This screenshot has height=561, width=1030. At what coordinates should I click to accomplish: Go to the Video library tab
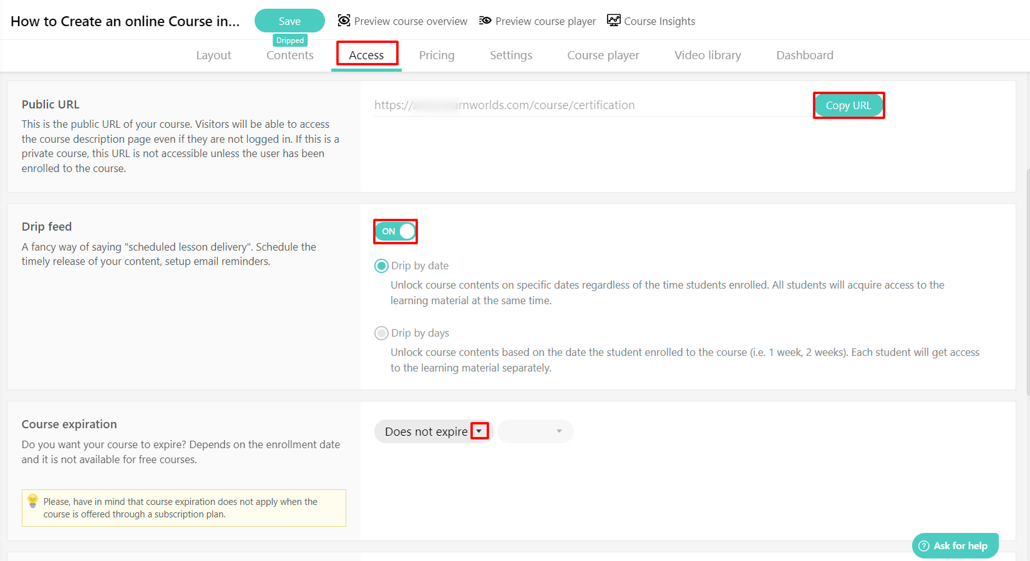tap(707, 55)
